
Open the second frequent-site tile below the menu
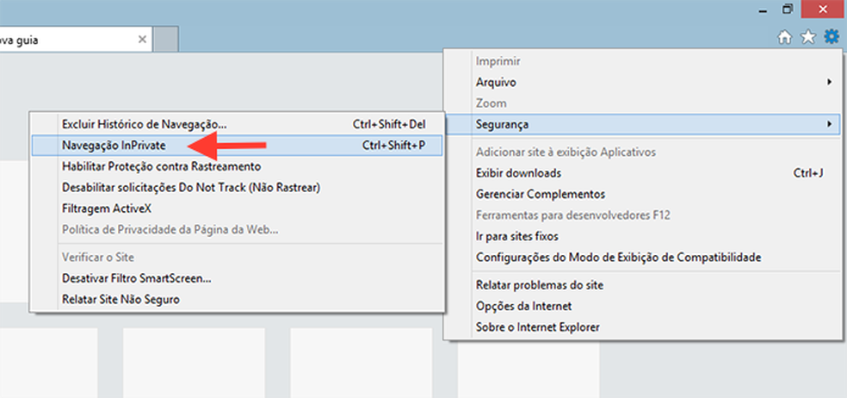click(x=194, y=363)
